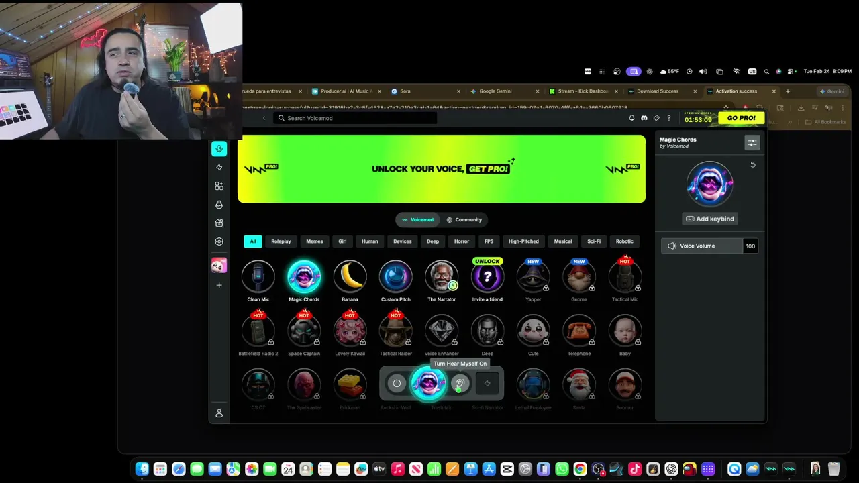Open the flask Voicelab sidebar icon

(219, 205)
